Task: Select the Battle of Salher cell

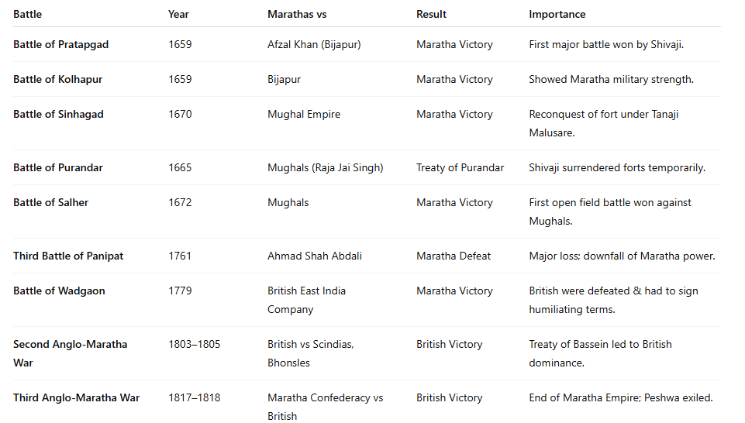Action: click(51, 202)
